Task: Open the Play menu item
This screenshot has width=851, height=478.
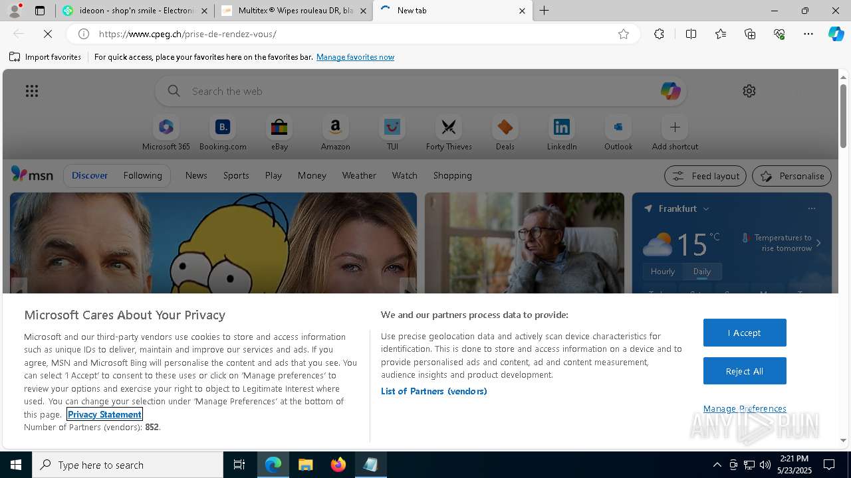Action: click(273, 175)
